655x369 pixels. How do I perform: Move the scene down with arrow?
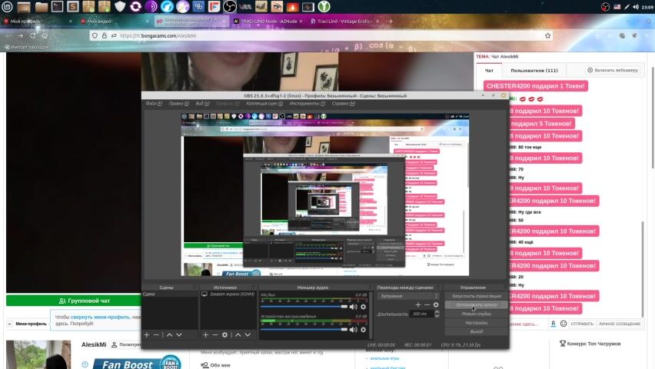point(179,335)
